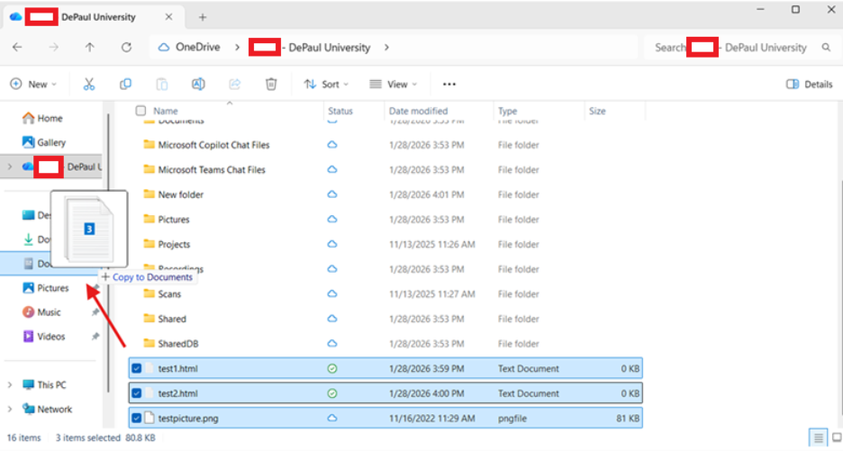Open a new tab with plus button
Viewport: 843px width, 451px height.
coord(203,17)
